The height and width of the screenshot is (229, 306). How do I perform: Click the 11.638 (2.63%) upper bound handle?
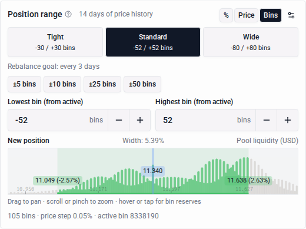248,180
